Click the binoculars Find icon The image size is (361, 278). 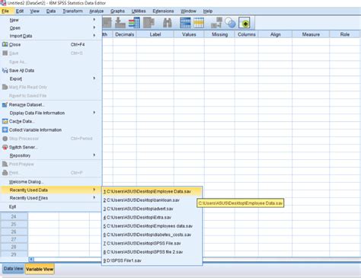[x=168, y=23]
